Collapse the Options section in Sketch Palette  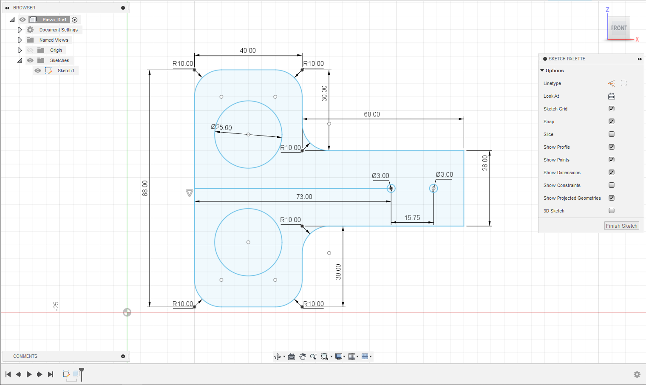(x=542, y=71)
